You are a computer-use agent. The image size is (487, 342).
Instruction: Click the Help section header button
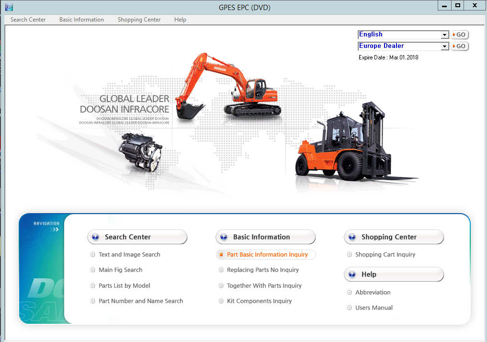click(x=394, y=274)
